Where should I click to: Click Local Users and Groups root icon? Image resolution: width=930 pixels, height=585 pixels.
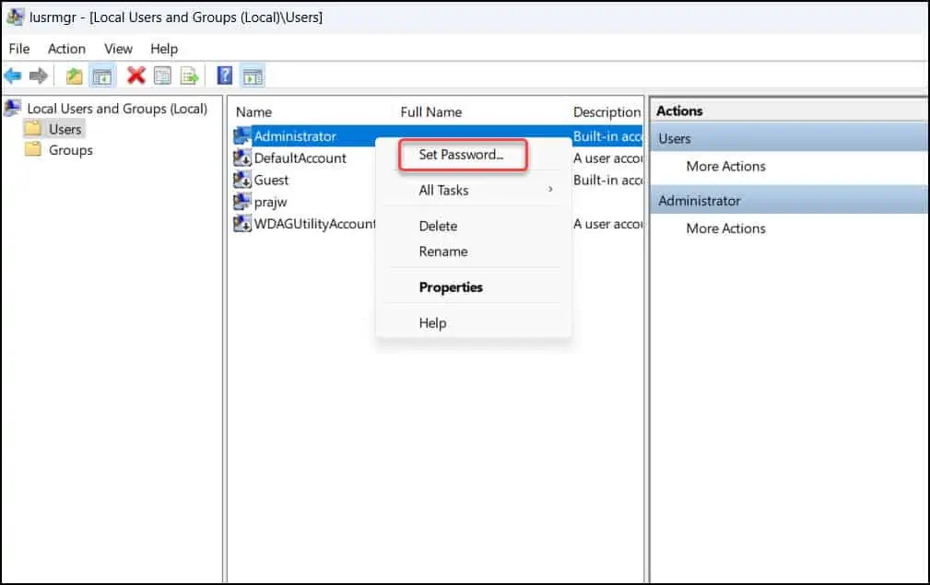13,108
